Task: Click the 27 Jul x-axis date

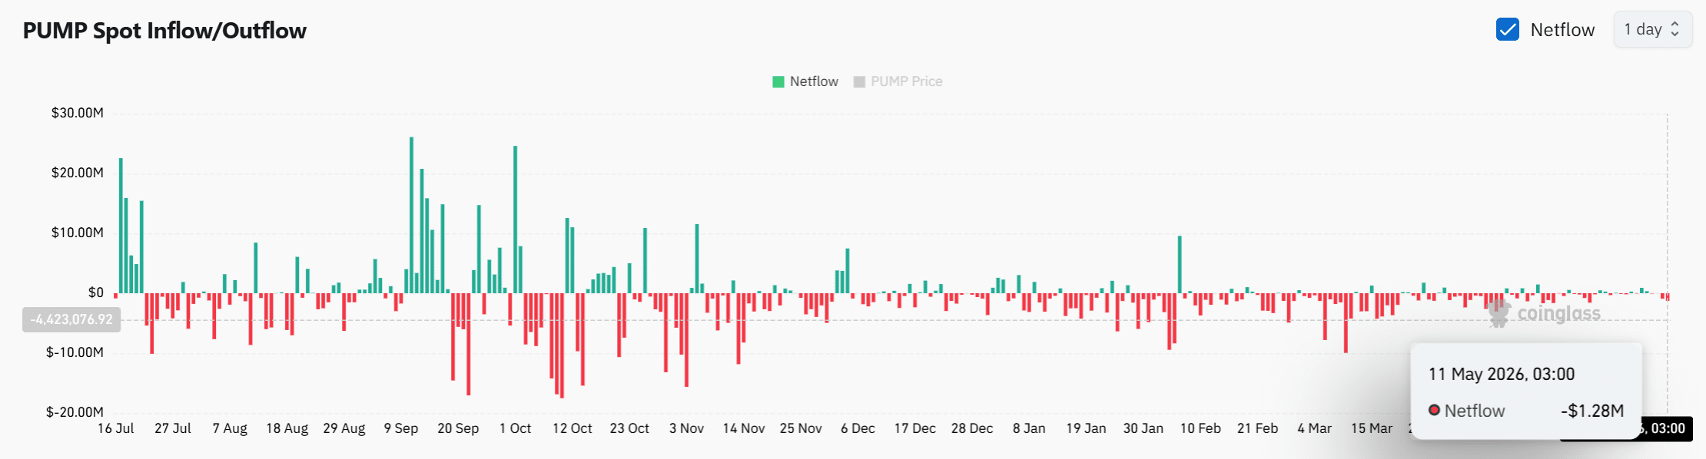Action: pos(173,428)
